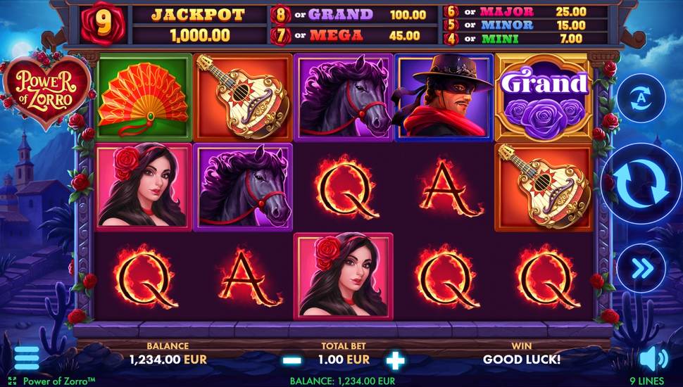
Task: Open the hamburger menu icon
Action: 27,358
